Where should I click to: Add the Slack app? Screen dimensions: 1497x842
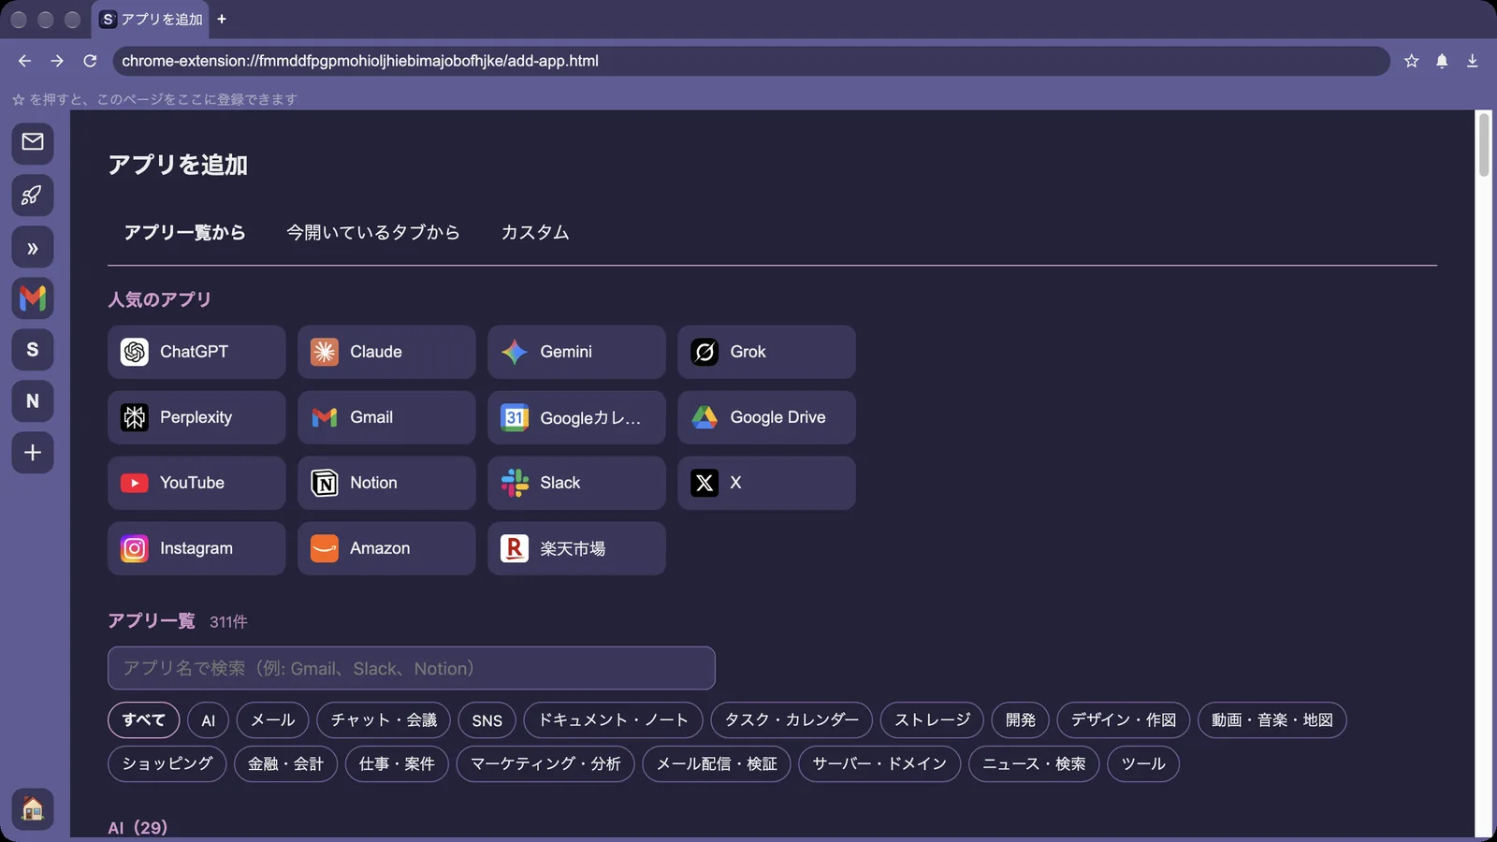576,483
